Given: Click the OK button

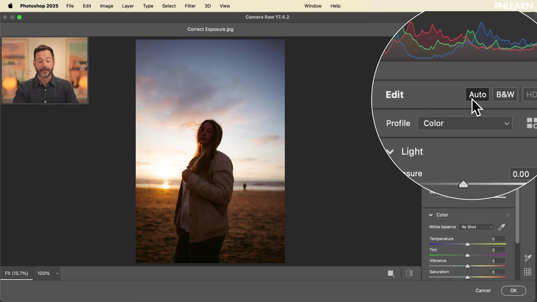Looking at the screenshot, I should (x=513, y=291).
